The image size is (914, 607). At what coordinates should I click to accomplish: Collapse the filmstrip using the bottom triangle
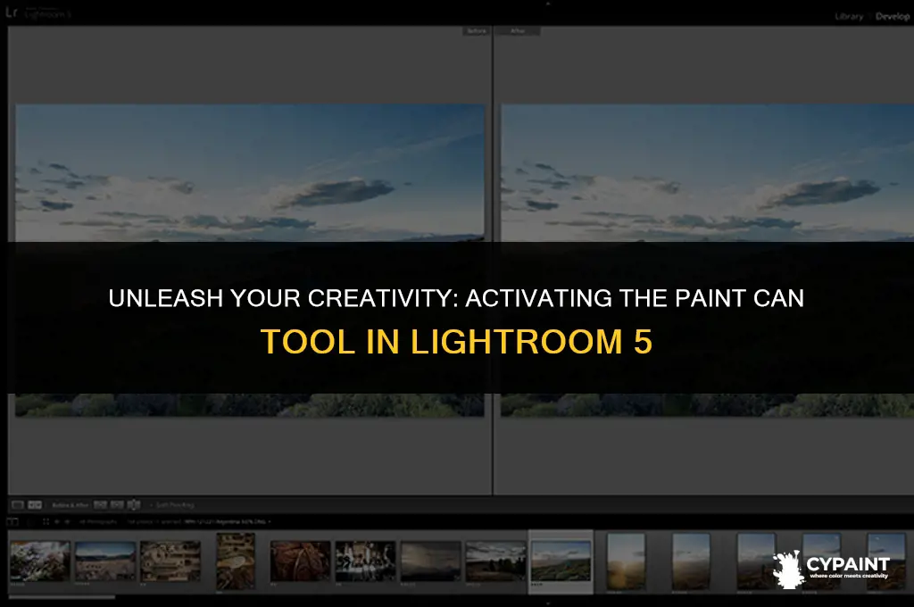pos(547,603)
